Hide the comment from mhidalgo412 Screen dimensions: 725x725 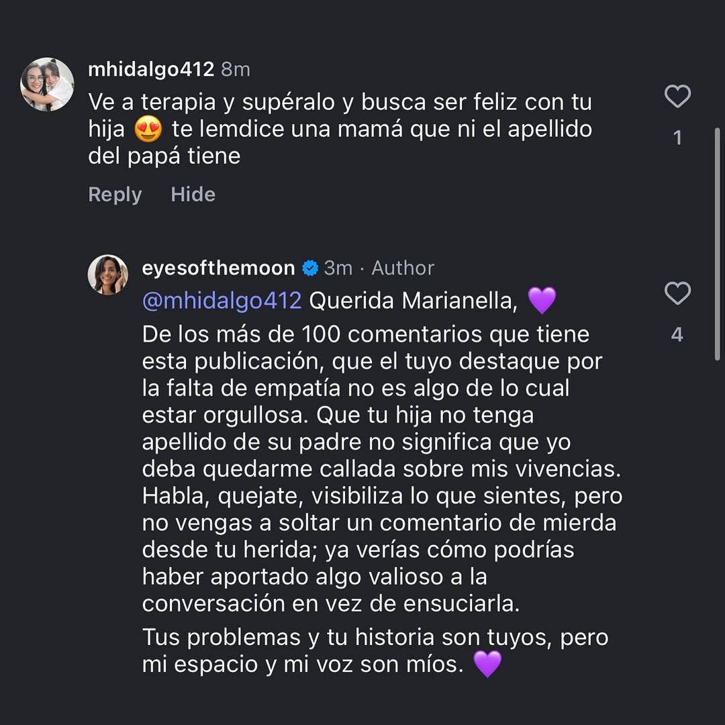[x=193, y=195]
